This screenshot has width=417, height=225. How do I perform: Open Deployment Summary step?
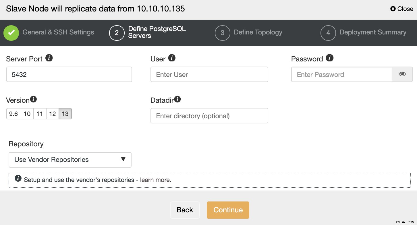(373, 32)
